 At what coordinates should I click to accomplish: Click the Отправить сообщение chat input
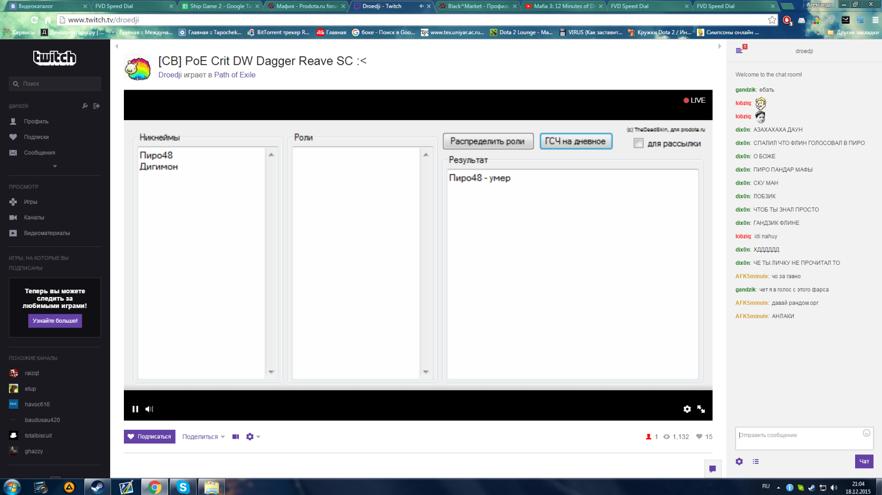pos(799,438)
